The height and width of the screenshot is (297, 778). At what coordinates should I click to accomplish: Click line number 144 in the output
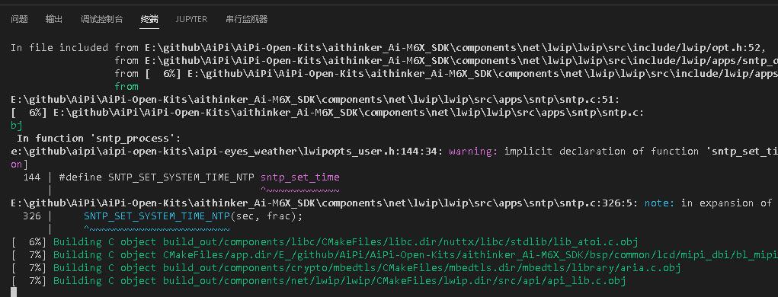point(32,177)
